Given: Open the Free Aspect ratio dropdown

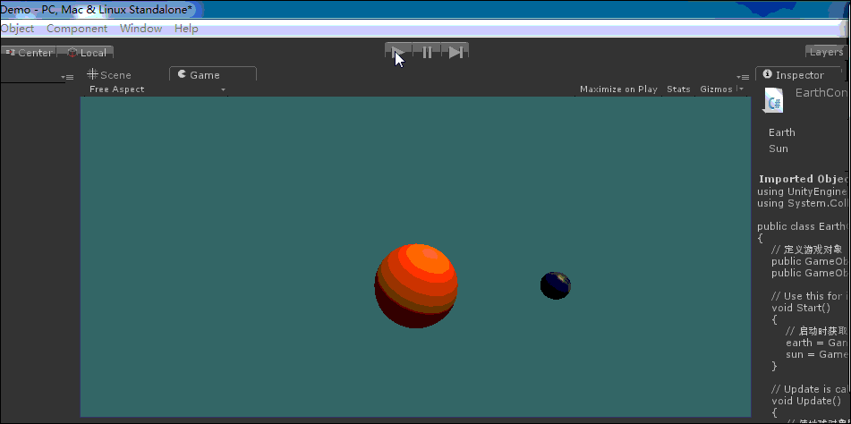Looking at the screenshot, I should tap(157, 89).
